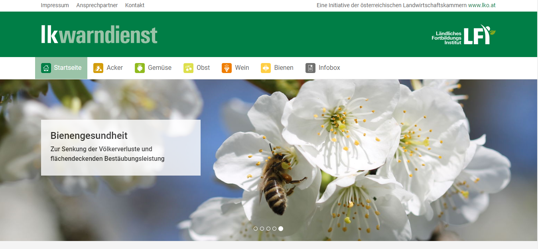Click the Gemüse vegetable icon
Image resolution: width=538 pixels, height=249 pixels.
point(140,68)
